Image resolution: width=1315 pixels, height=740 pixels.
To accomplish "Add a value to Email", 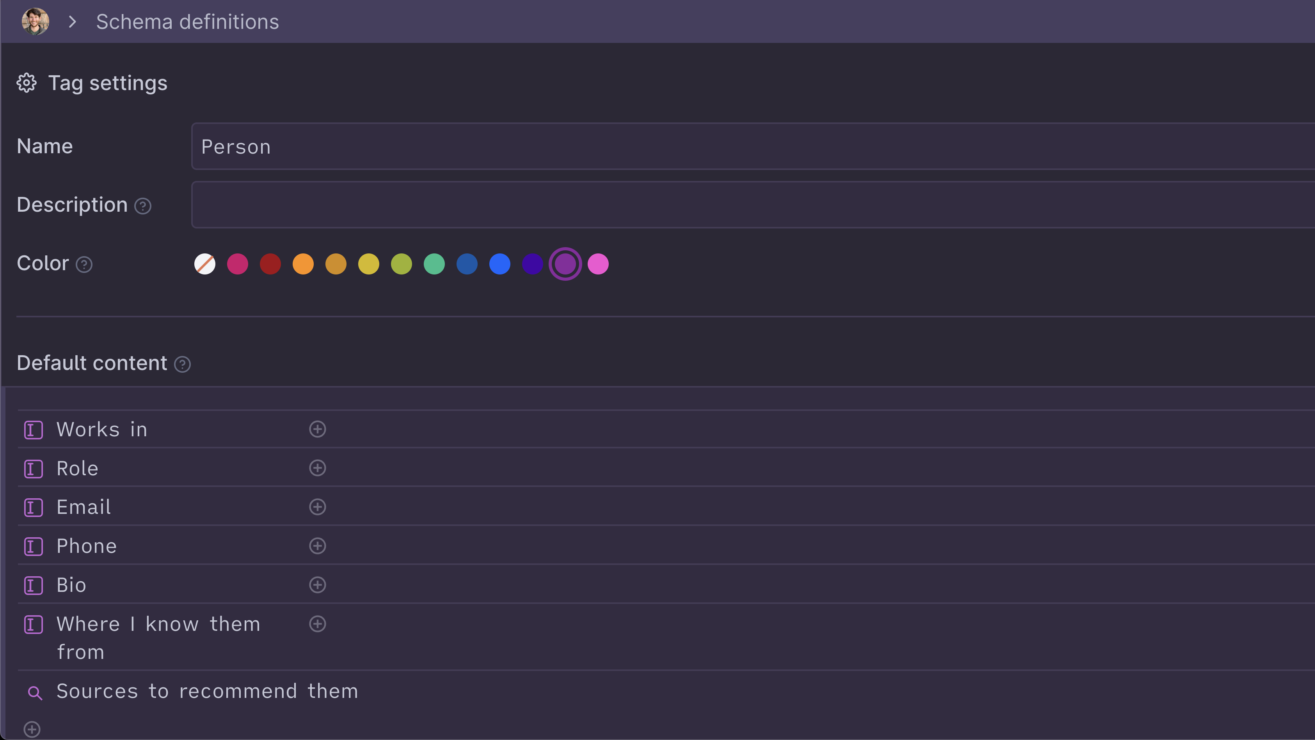I will pyautogui.click(x=318, y=507).
